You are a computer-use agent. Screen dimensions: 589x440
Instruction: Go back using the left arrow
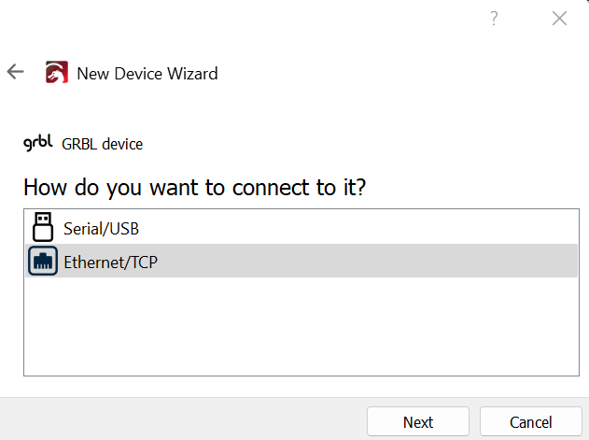click(x=15, y=72)
